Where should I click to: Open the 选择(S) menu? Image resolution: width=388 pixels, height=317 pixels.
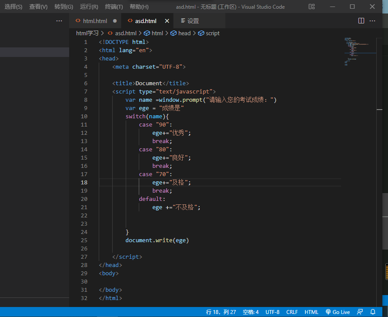coord(13,7)
